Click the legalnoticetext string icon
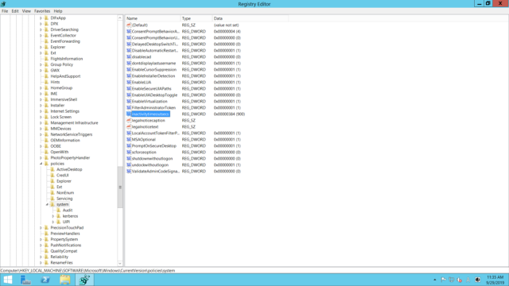Viewport: 509px width, 286px height. pos(129,127)
